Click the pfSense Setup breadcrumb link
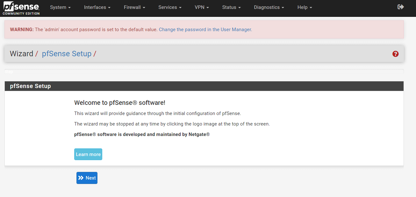Viewport: 416px width, 197px height. click(67, 54)
